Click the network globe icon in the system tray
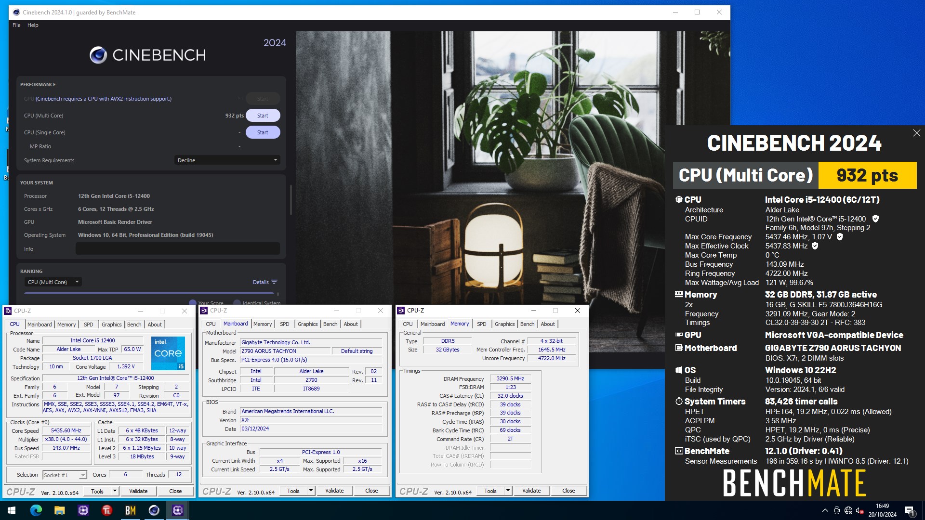This screenshot has height=520, width=925. coord(848,510)
